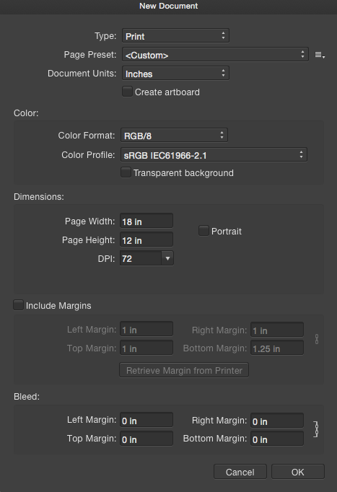Open the DPI dropdown arrow
Image resolution: width=337 pixels, height=492 pixels.
167,258
